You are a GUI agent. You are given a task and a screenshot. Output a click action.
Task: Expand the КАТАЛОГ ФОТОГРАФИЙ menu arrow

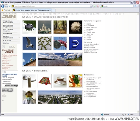click(19, 38)
